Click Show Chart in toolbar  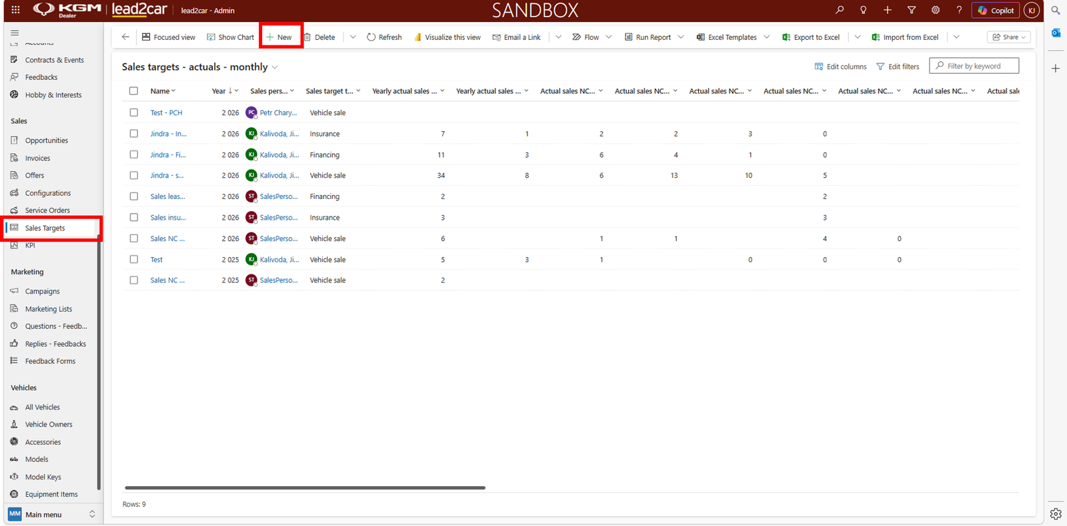(x=231, y=37)
